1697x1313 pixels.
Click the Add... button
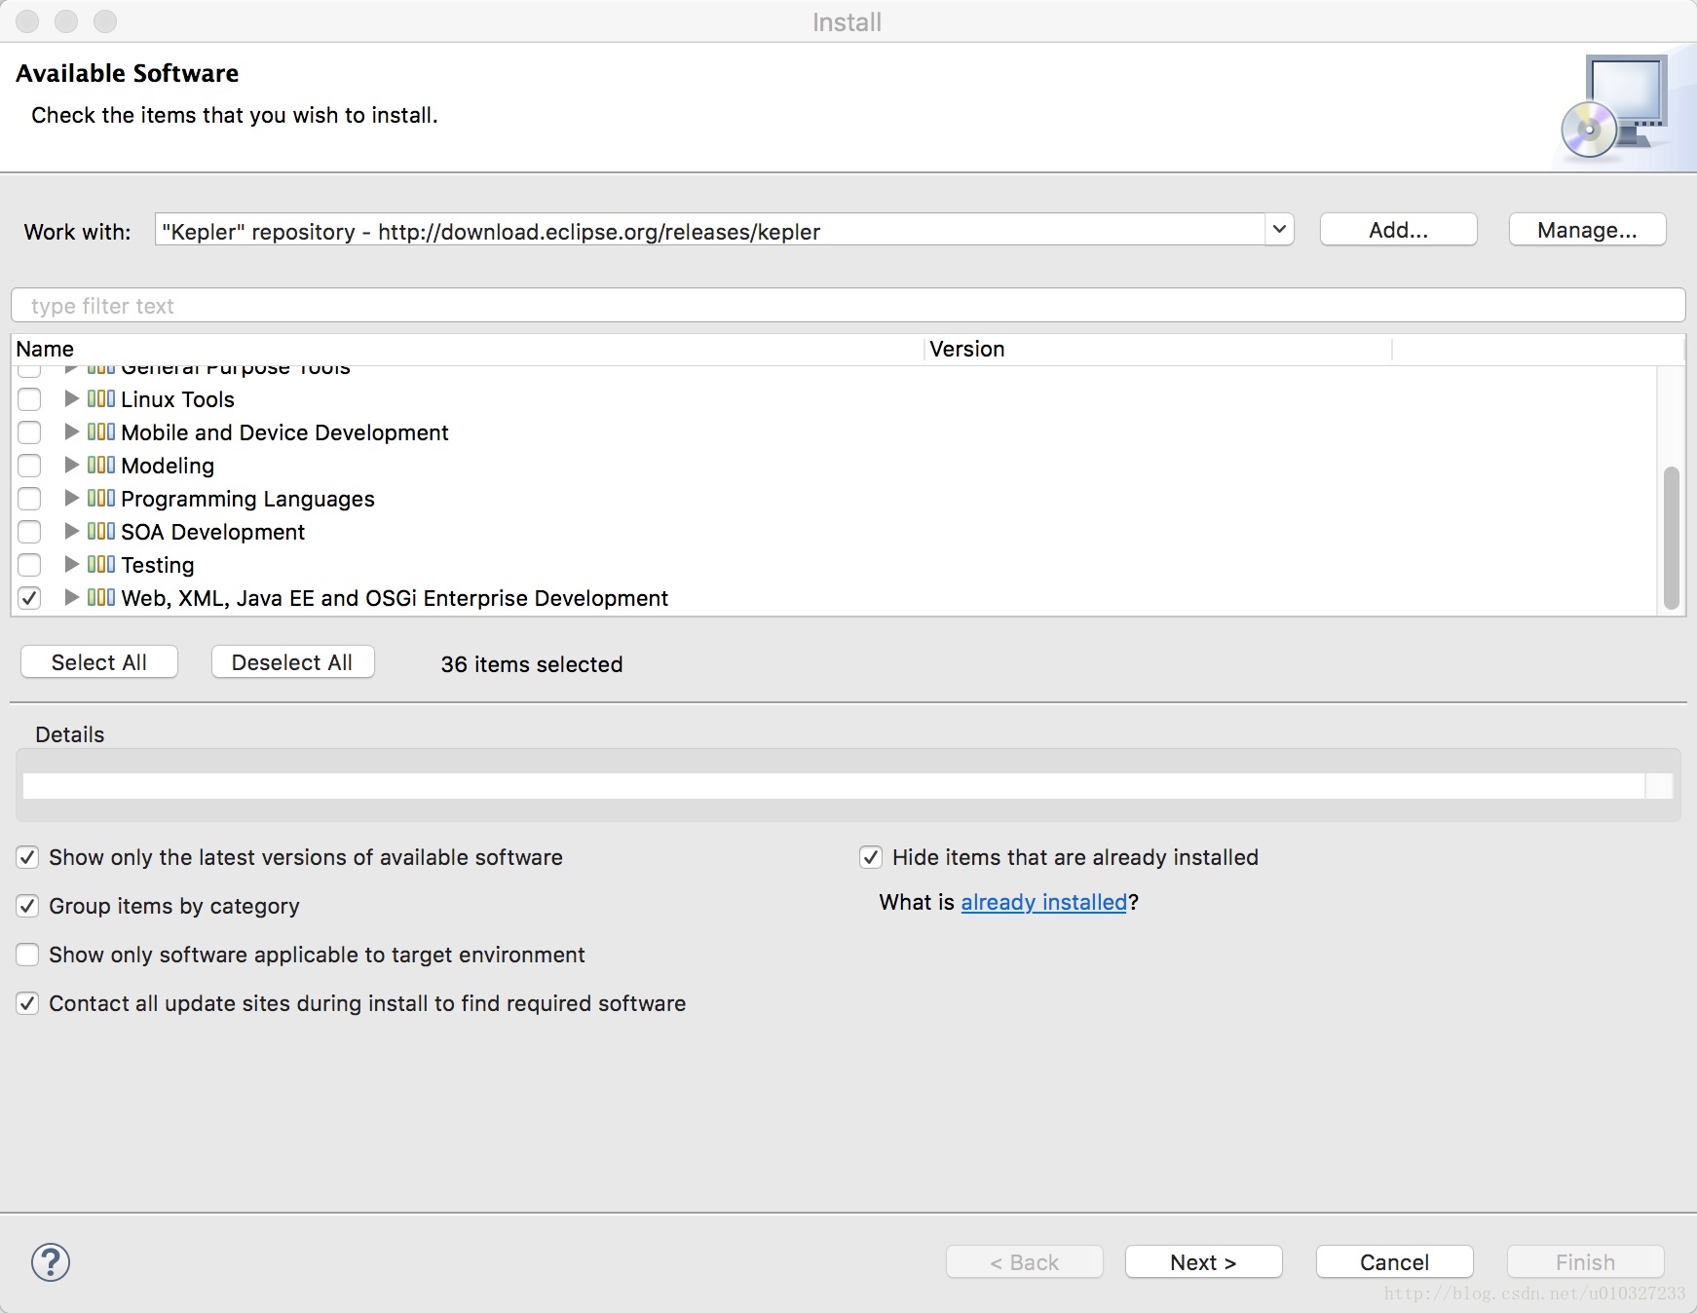tap(1398, 230)
